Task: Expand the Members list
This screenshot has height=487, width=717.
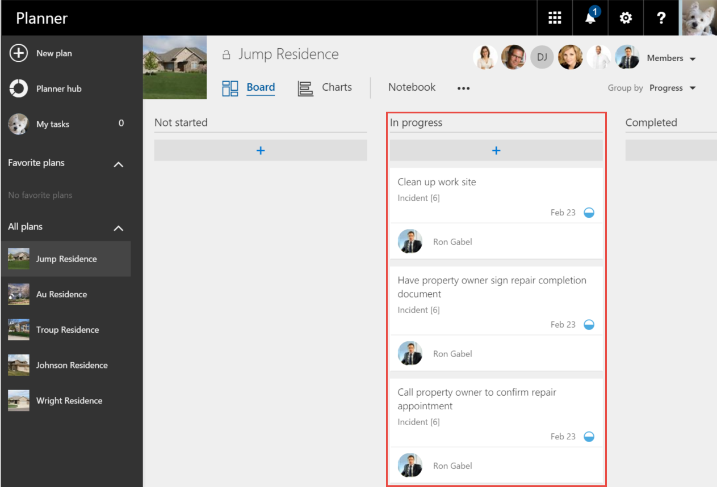Action: pyautogui.click(x=671, y=58)
